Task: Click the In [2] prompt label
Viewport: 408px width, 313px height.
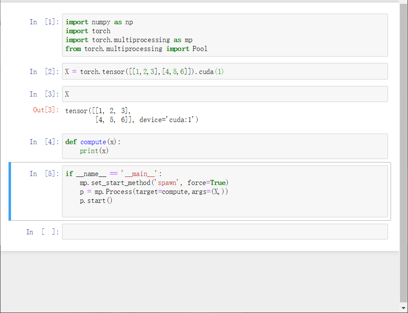Action: (44, 71)
